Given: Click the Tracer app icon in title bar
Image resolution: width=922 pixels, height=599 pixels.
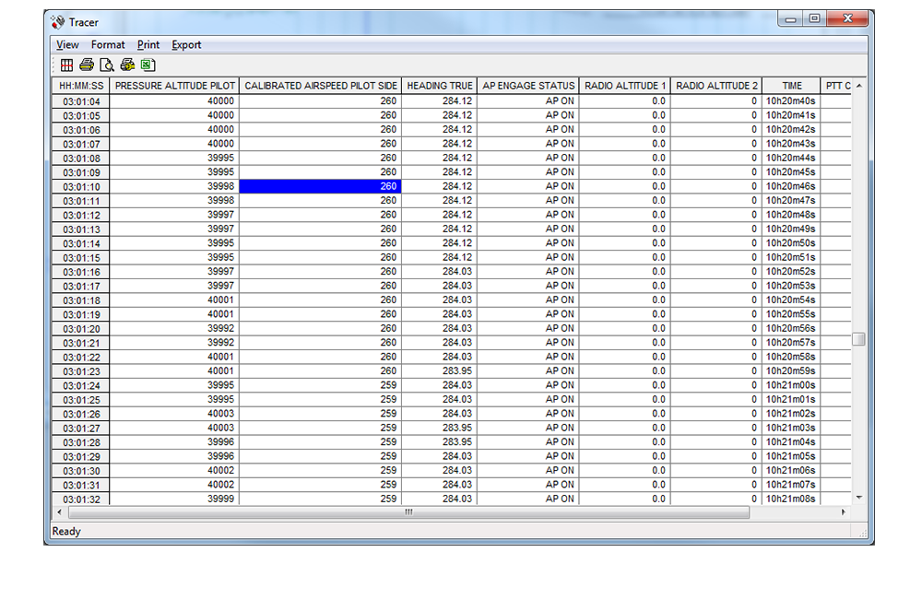Looking at the screenshot, I should tap(57, 22).
